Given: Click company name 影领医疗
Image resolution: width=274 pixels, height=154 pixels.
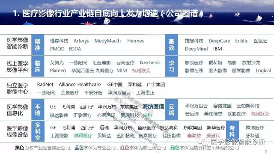Looking at the screenshot, I should point(194,63).
